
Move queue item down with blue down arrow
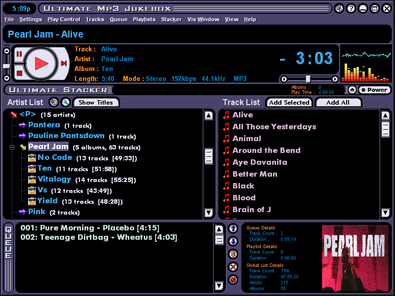coord(233,241)
